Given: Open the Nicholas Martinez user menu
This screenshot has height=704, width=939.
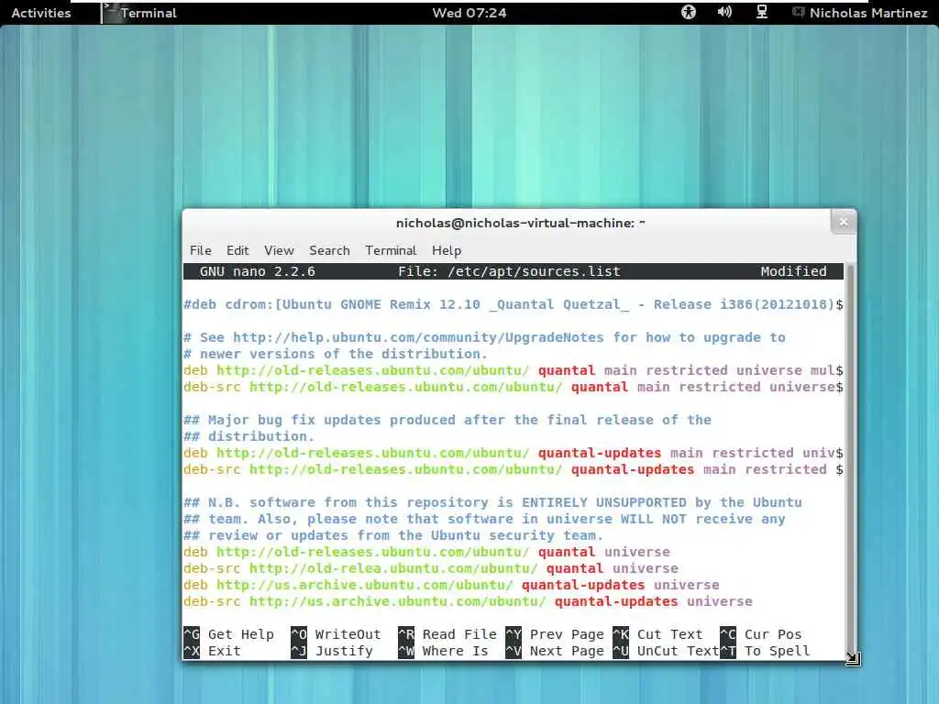Looking at the screenshot, I should tap(868, 13).
